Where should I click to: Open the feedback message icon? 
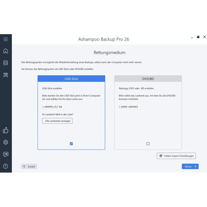[x=6, y=154]
